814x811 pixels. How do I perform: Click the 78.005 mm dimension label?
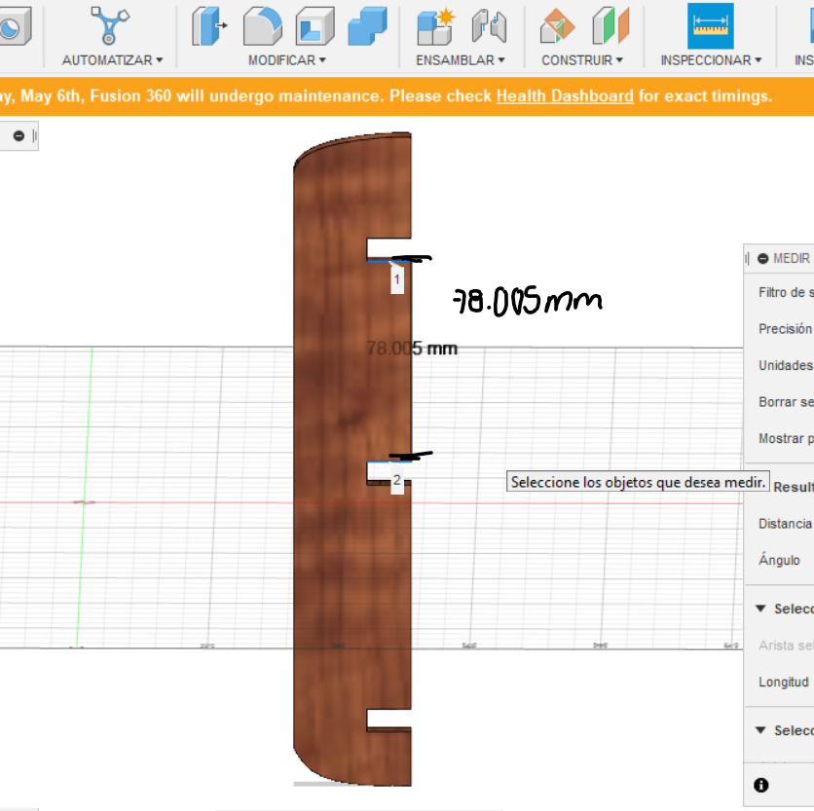(x=412, y=349)
